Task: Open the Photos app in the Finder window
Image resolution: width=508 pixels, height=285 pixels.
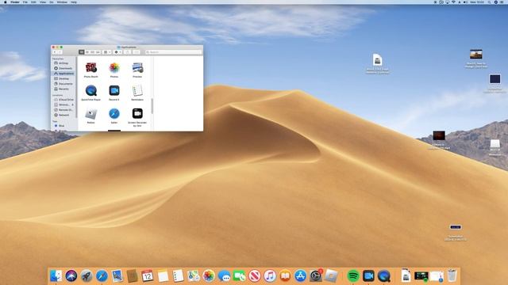Action: pyautogui.click(x=114, y=68)
